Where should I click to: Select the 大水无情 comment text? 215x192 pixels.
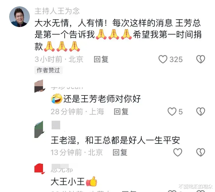click(x=118, y=35)
